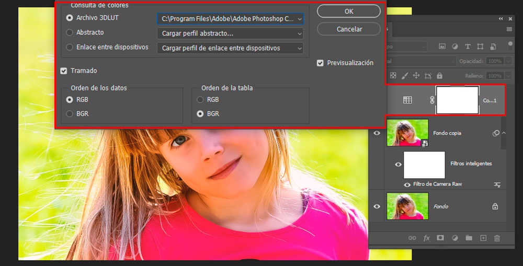Click lock position move icon

pos(416,76)
